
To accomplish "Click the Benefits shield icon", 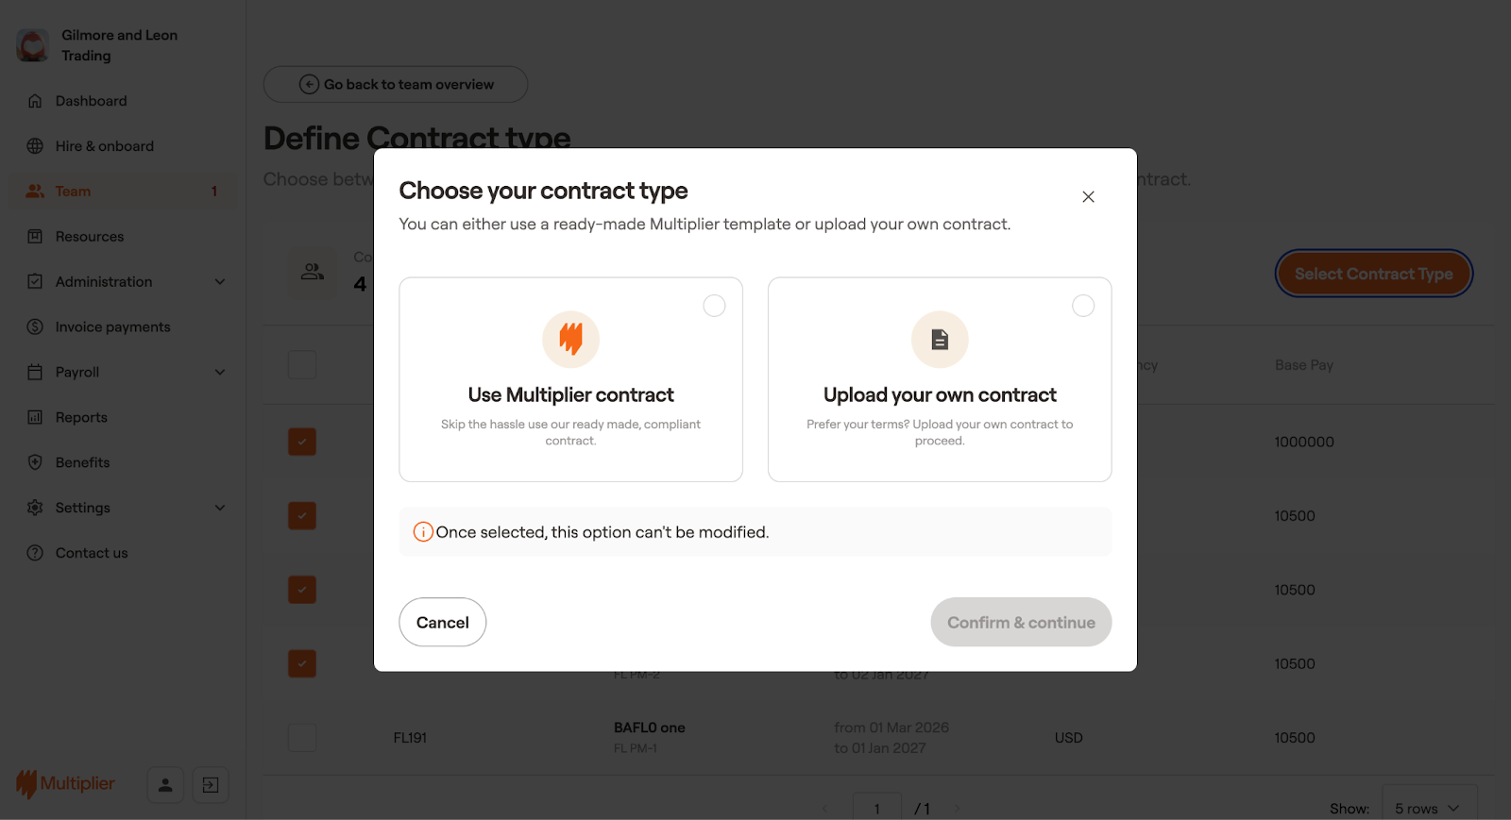I will 35,462.
